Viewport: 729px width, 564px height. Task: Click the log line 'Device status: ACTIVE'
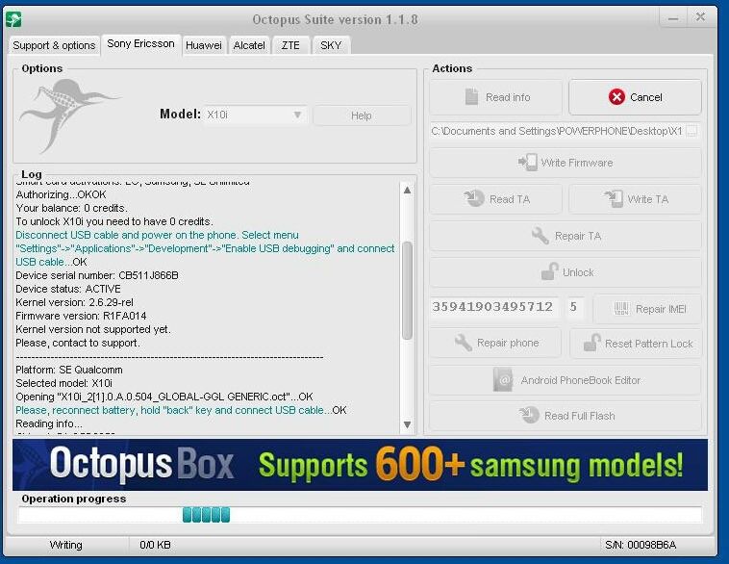coord(68,289)
